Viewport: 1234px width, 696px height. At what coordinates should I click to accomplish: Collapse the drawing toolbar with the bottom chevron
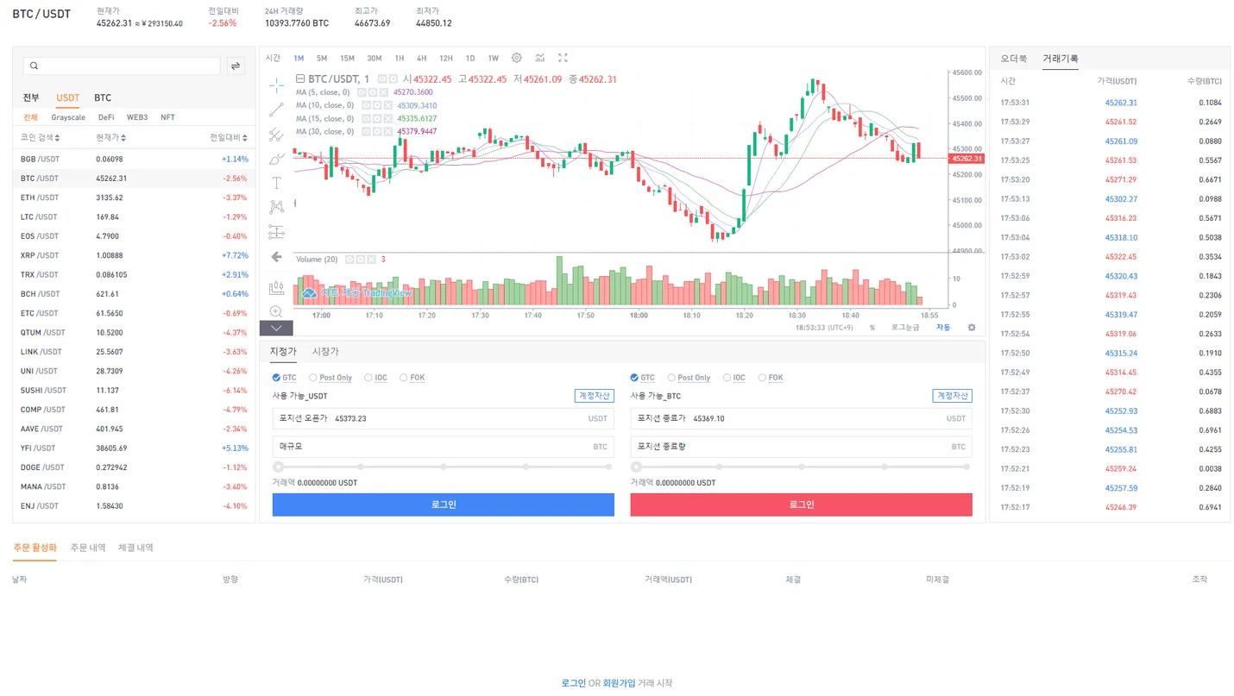click(276, 328)
